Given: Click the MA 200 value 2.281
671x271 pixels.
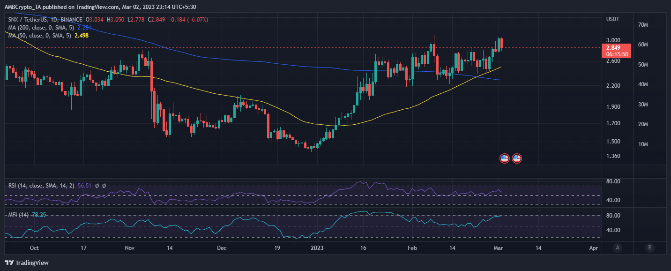Looking at the screenshot, I should (84, 28).
